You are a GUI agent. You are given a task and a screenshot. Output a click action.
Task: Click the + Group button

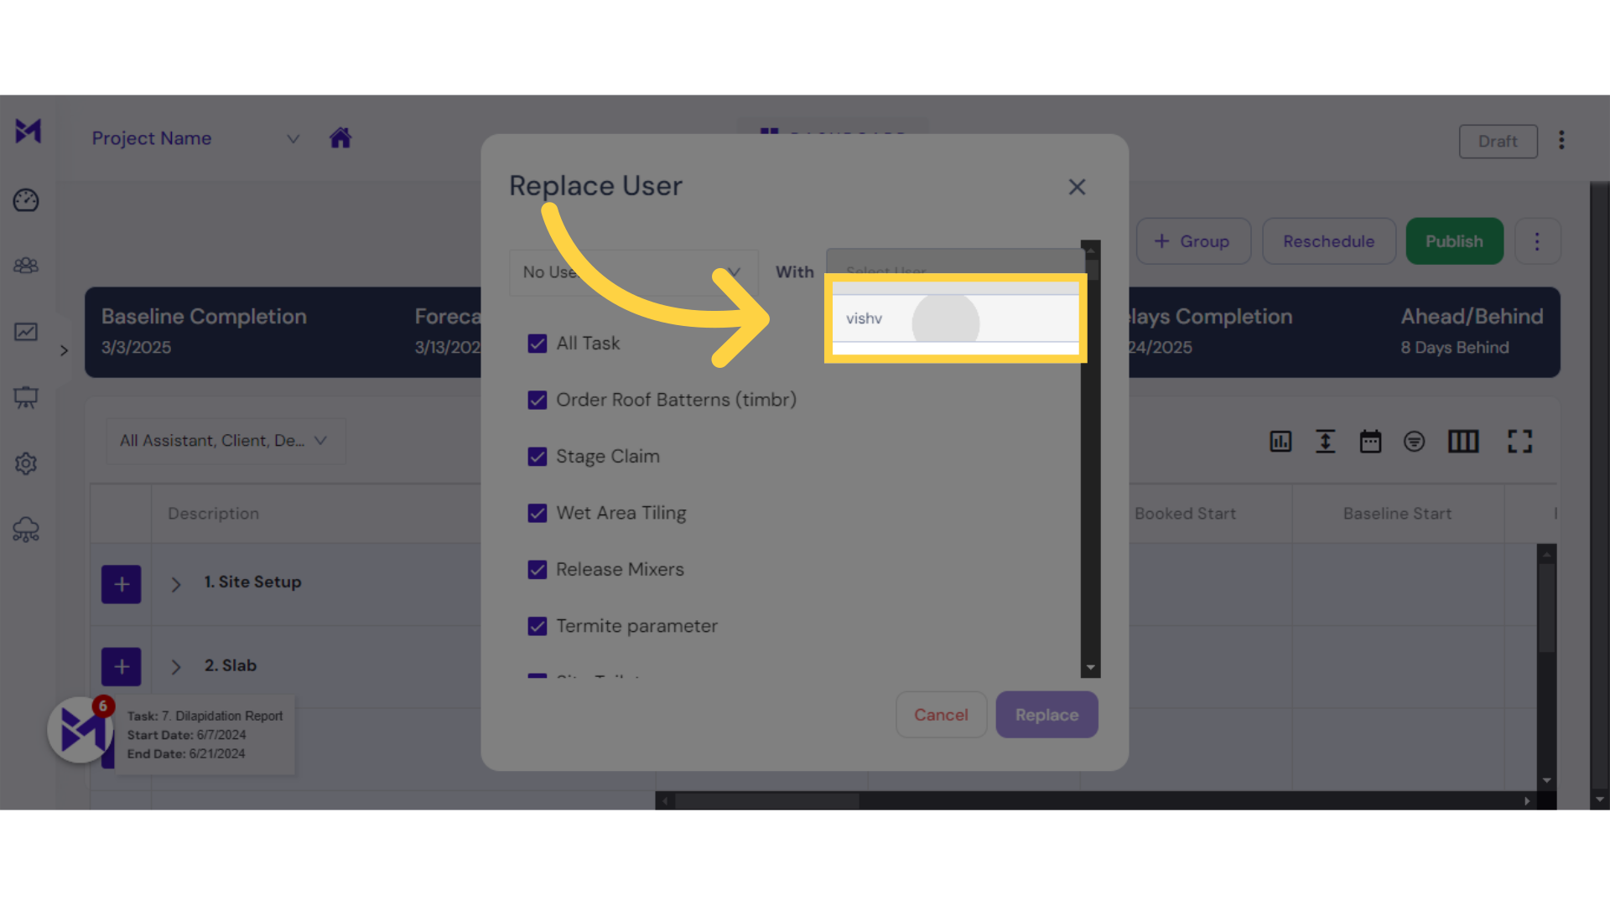(x=1193, y=241)
